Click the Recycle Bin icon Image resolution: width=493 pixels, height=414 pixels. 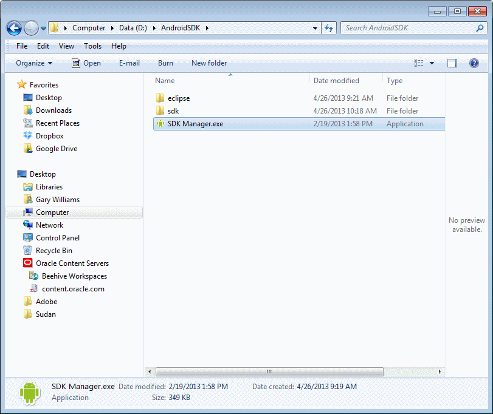pyautogui.click(x=28, y=251)
